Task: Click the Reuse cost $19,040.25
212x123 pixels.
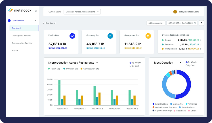Action: pyautogui.click(x=194, y=40)
